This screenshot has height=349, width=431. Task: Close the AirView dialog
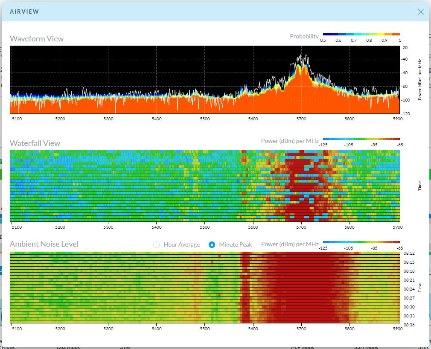click(421, 12)
